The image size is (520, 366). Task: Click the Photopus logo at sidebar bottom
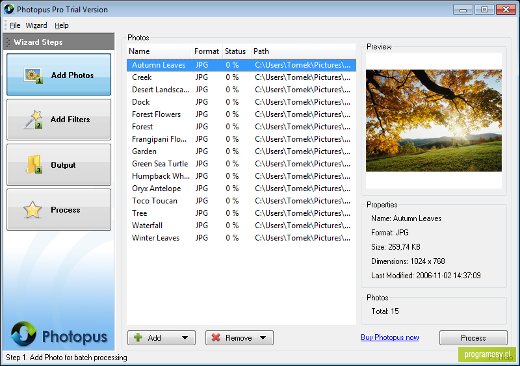pyautogui.click(x=58, y=334)
